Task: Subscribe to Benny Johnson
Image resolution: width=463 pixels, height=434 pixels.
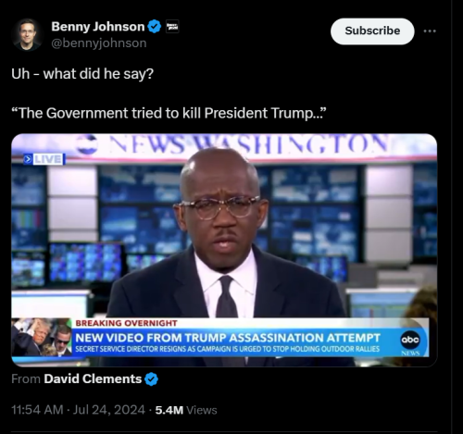Action: pos(372,31)
